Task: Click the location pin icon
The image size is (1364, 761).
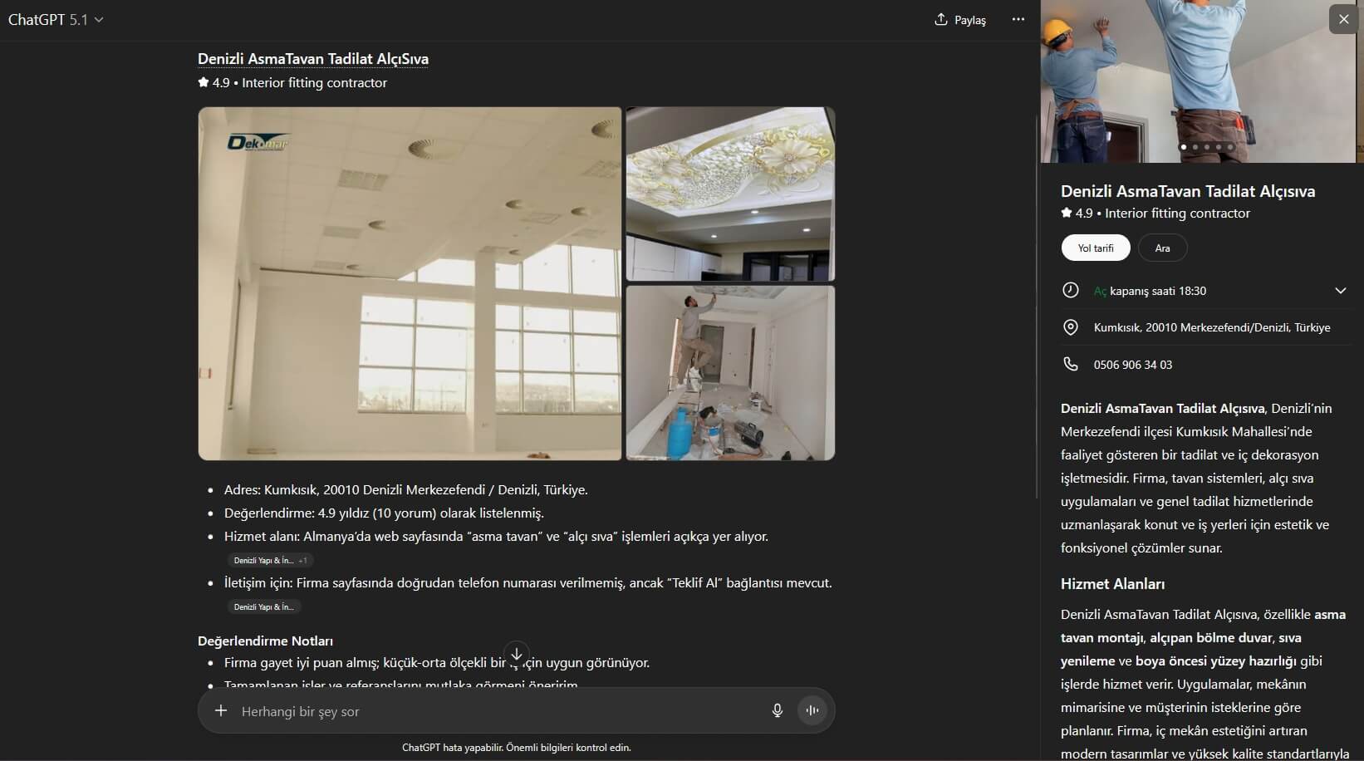Action: point(1071,327)
